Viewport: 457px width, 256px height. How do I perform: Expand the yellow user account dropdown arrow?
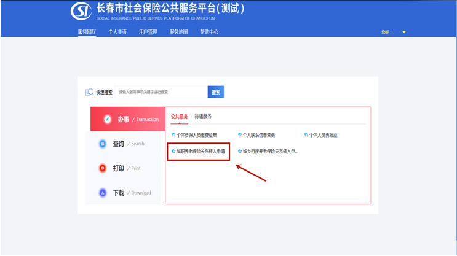404,32
